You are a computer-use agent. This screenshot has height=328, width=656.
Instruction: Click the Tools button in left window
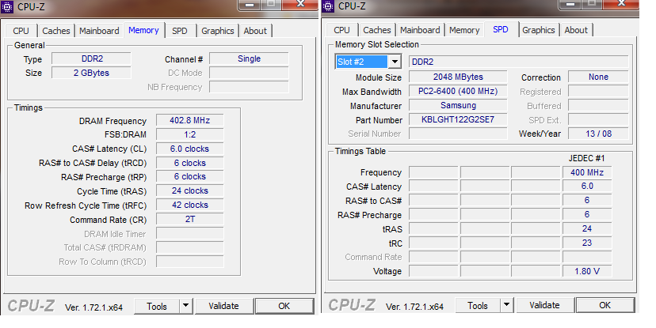coord(157,307)
